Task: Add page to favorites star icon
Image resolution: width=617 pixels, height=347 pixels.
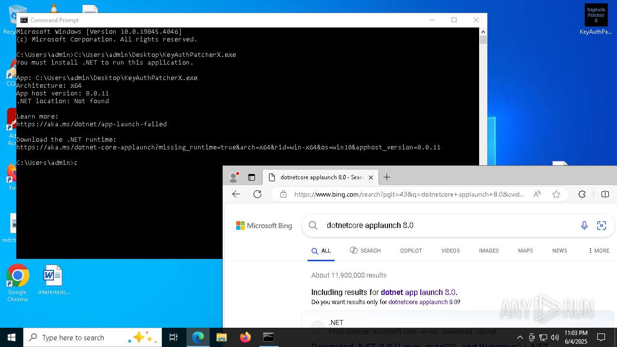Action: (556, 194)
